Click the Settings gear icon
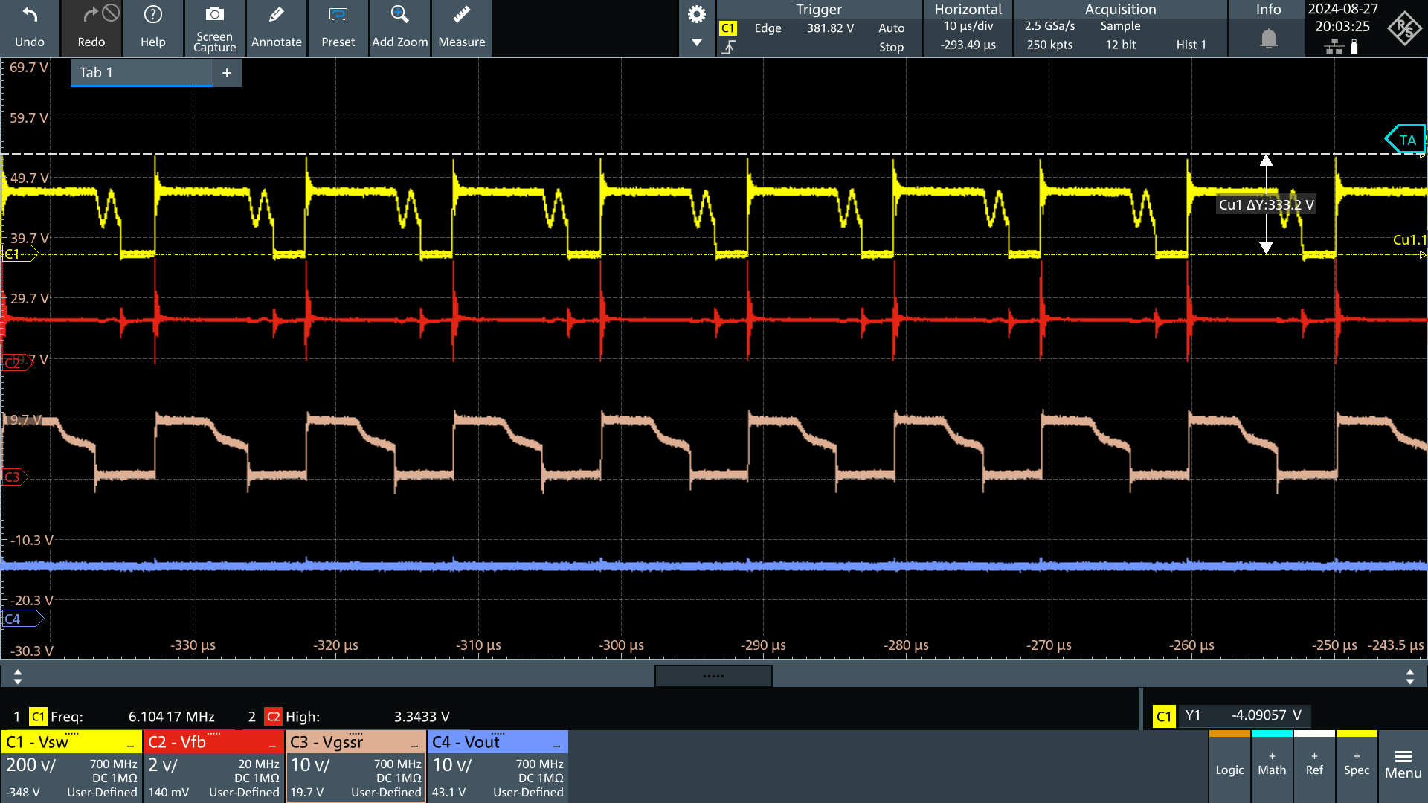The height and width of the screenshot is (803, 1428). (x=696, y=13)
